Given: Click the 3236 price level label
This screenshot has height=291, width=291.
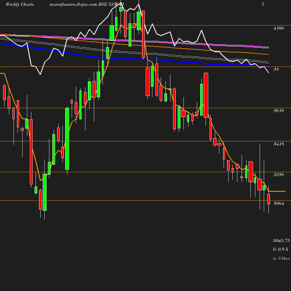Looking at the screenshot, I should click(279, 175).
